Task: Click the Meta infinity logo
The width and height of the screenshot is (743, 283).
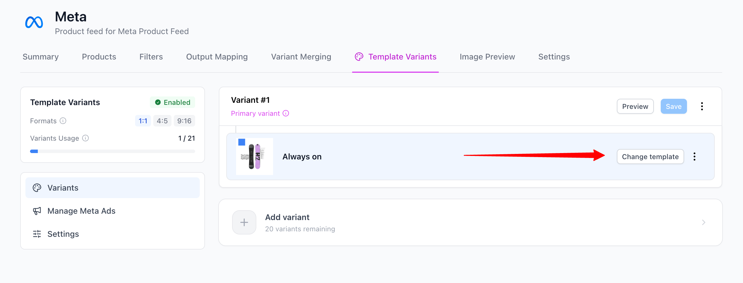Action: coord(34,22)
